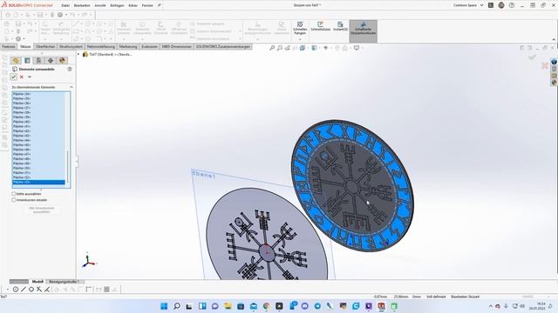Screen dimensions: 558x313
Task: Click Alle Innenkonturen auswählen button
Action: tap(42, 210)
